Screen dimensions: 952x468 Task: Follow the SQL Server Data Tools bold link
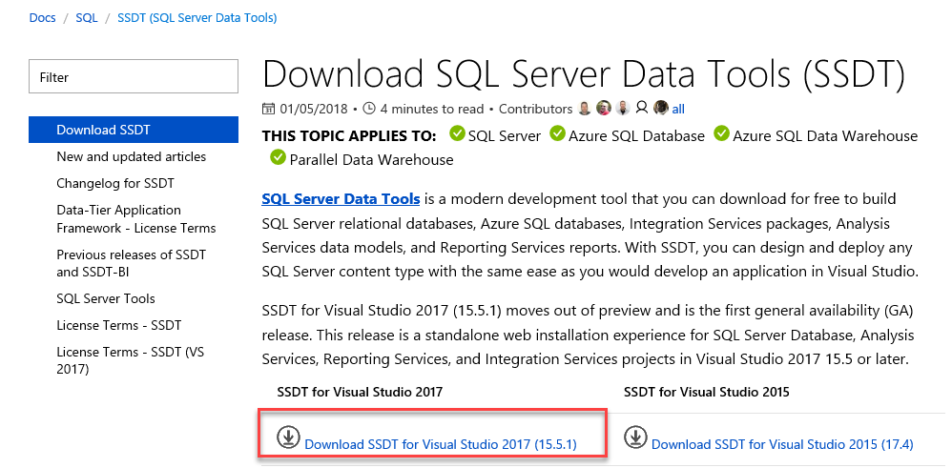point(341,199)
